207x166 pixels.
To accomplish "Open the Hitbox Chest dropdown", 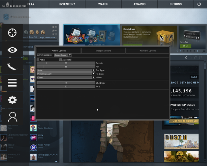I will [66, 77].
